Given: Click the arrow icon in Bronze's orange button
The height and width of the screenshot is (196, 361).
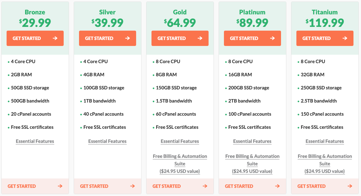Looking at the screenshot, I should (55, 38).
